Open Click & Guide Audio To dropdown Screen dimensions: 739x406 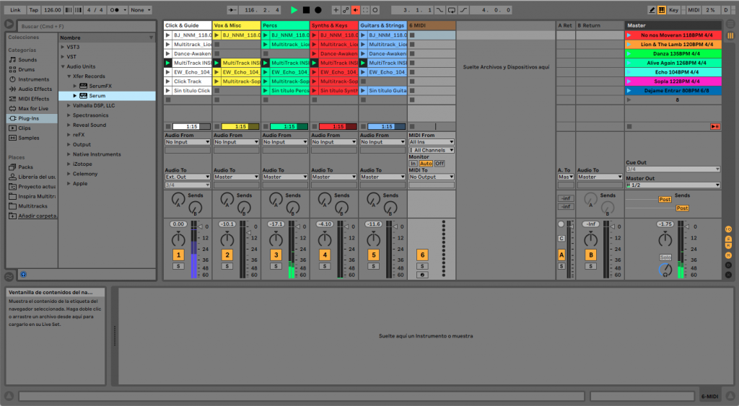point(187,177)
